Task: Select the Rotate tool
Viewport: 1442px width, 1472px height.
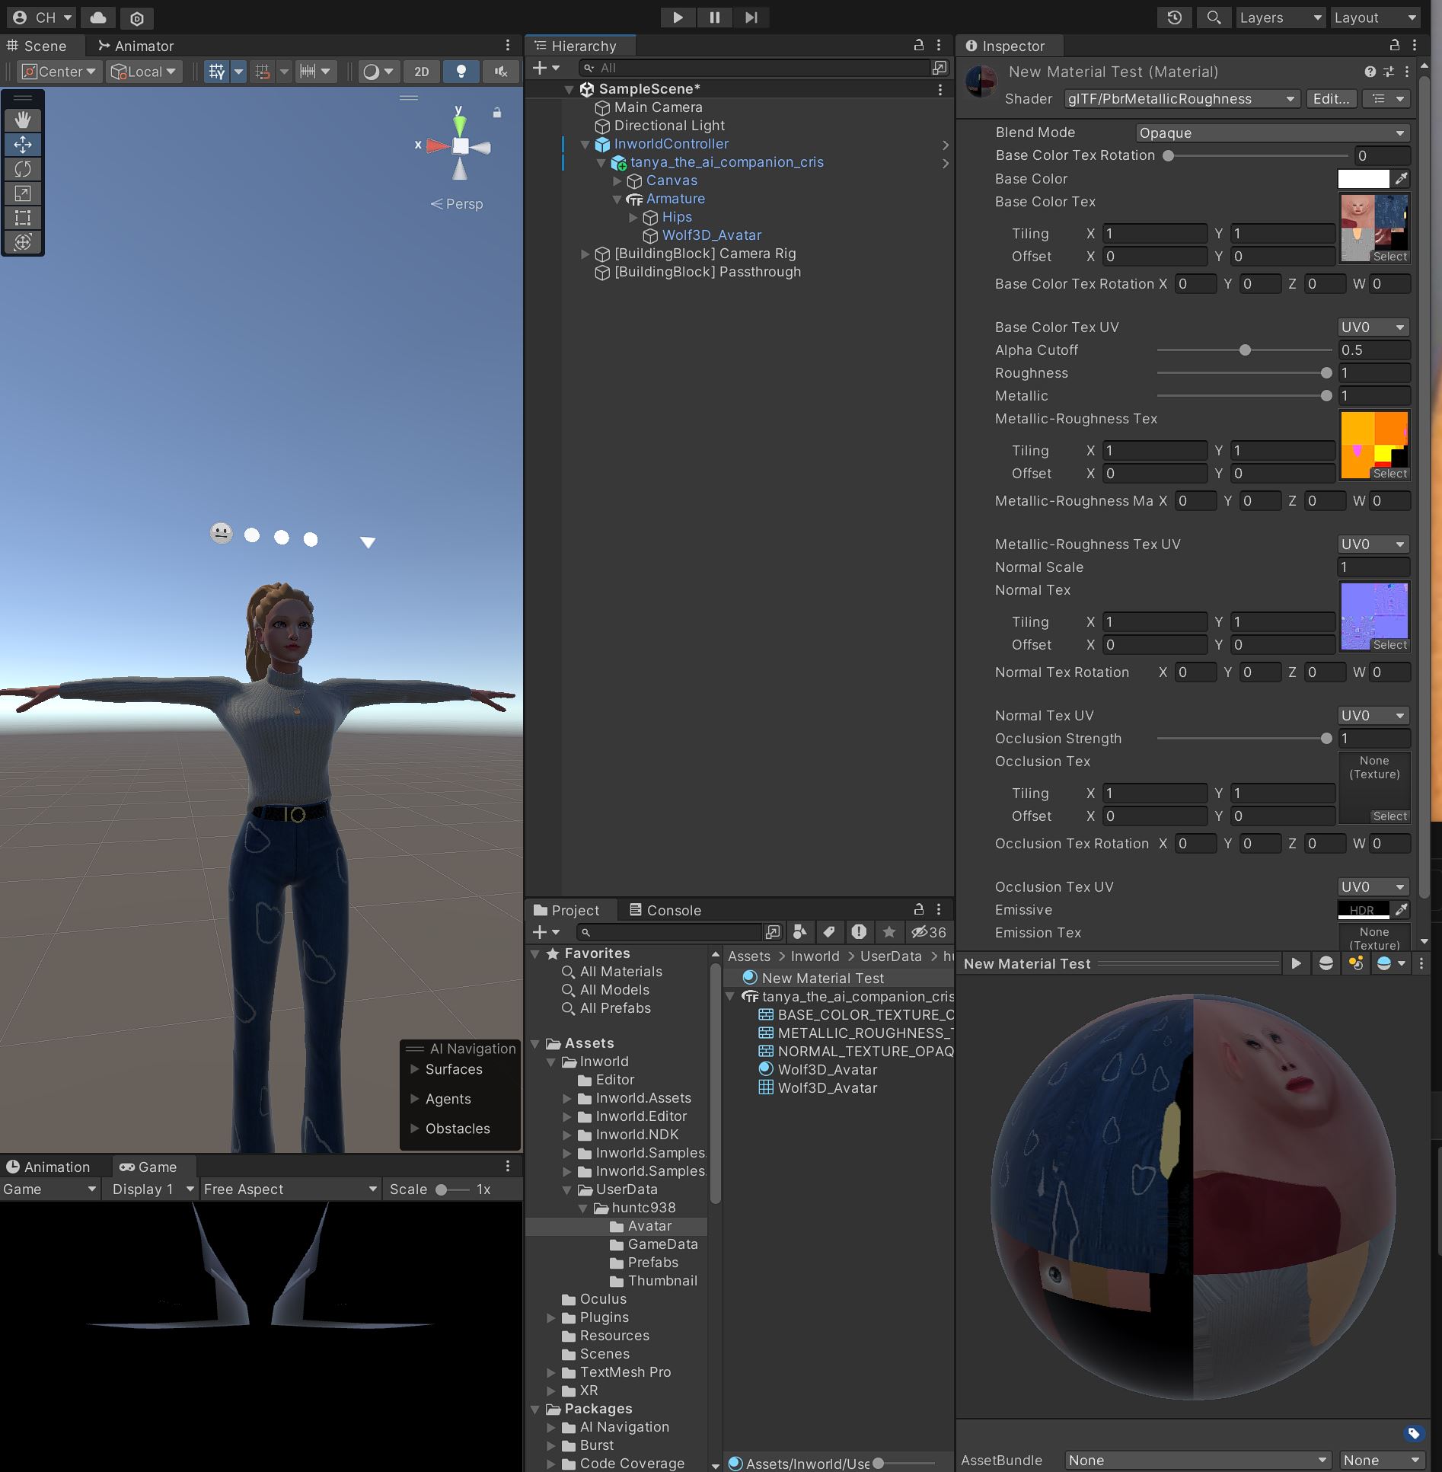Action: 23,168
